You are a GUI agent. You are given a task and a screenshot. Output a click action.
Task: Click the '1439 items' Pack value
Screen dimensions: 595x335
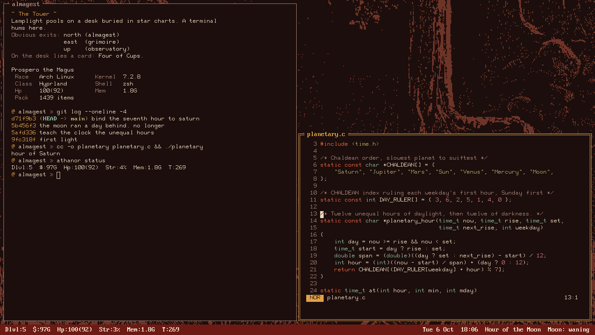pos(57,98)
